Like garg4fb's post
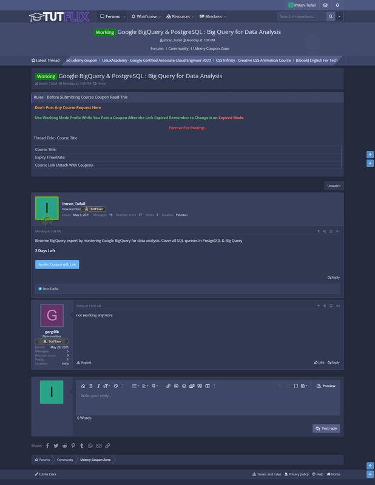This screenshot has height=485, width=375. (319, 363)
